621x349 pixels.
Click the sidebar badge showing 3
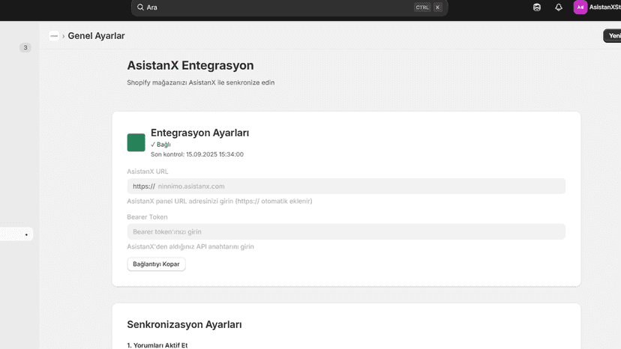point(25,47)
